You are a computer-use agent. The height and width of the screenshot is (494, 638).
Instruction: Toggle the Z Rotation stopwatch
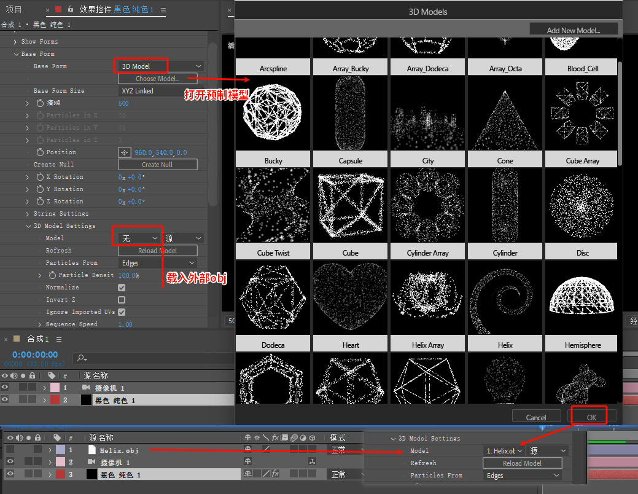tap(40, 201)
